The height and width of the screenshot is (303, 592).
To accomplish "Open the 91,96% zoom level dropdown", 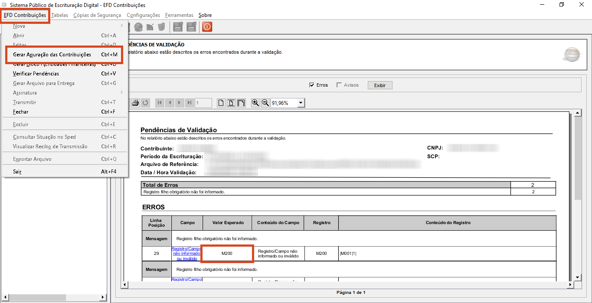I will (x=301, y=103).
